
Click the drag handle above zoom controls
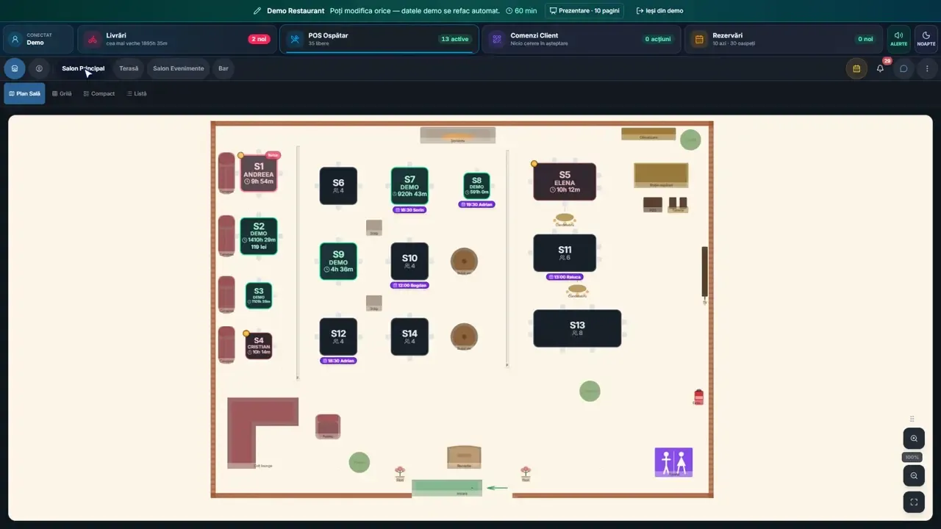pos(912,419)
